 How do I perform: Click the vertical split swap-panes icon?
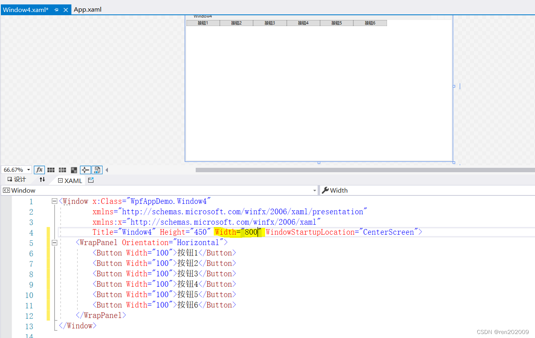pos(42,180)
